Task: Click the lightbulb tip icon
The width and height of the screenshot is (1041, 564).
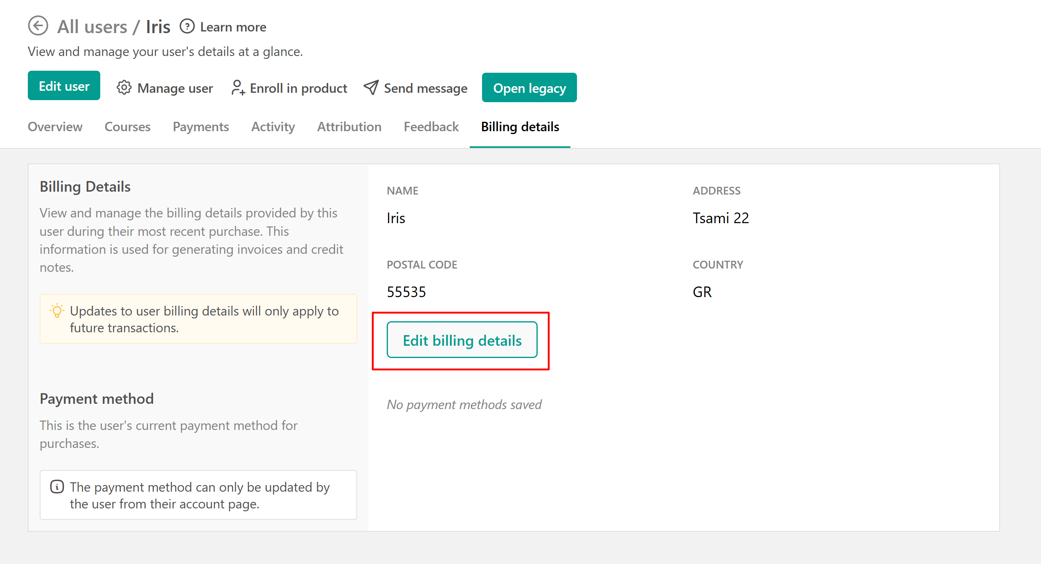Action: coord(57,311)
